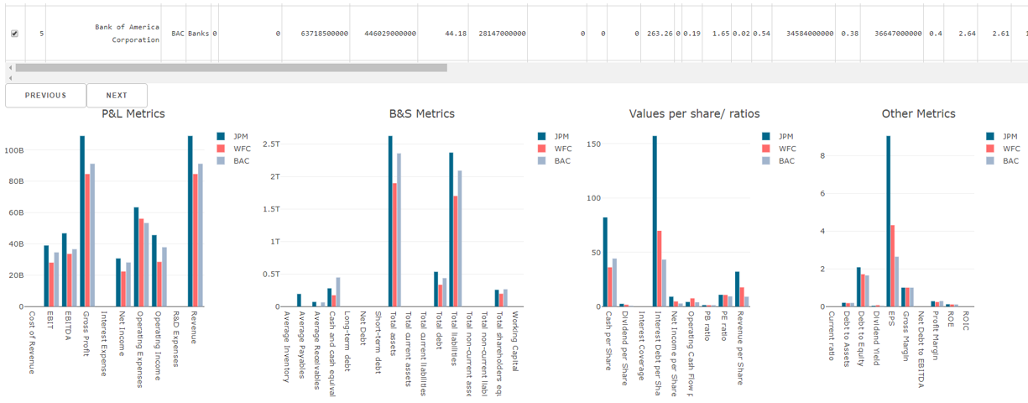Toggle JPM legend in B&S Metrics chart
Image resolution: width=1028 pixels, height=403 pixels.
pos(555,136)
